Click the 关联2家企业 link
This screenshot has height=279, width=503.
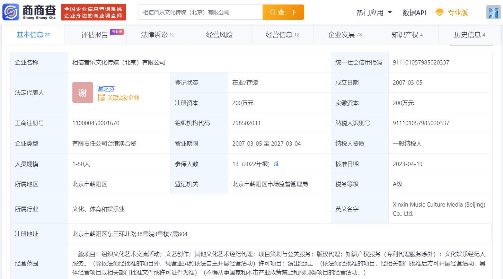click(123, 98)
